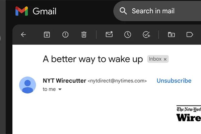
Task: Open the Move to folder menu
Action: tap(171, 35)
